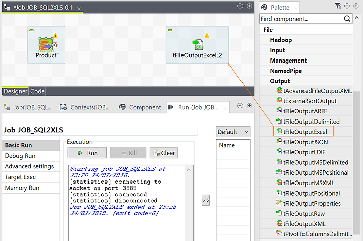The width and height of the screenshot is (363, 241).
Task: Click the Run button to execute job
Action: point(87,153)
